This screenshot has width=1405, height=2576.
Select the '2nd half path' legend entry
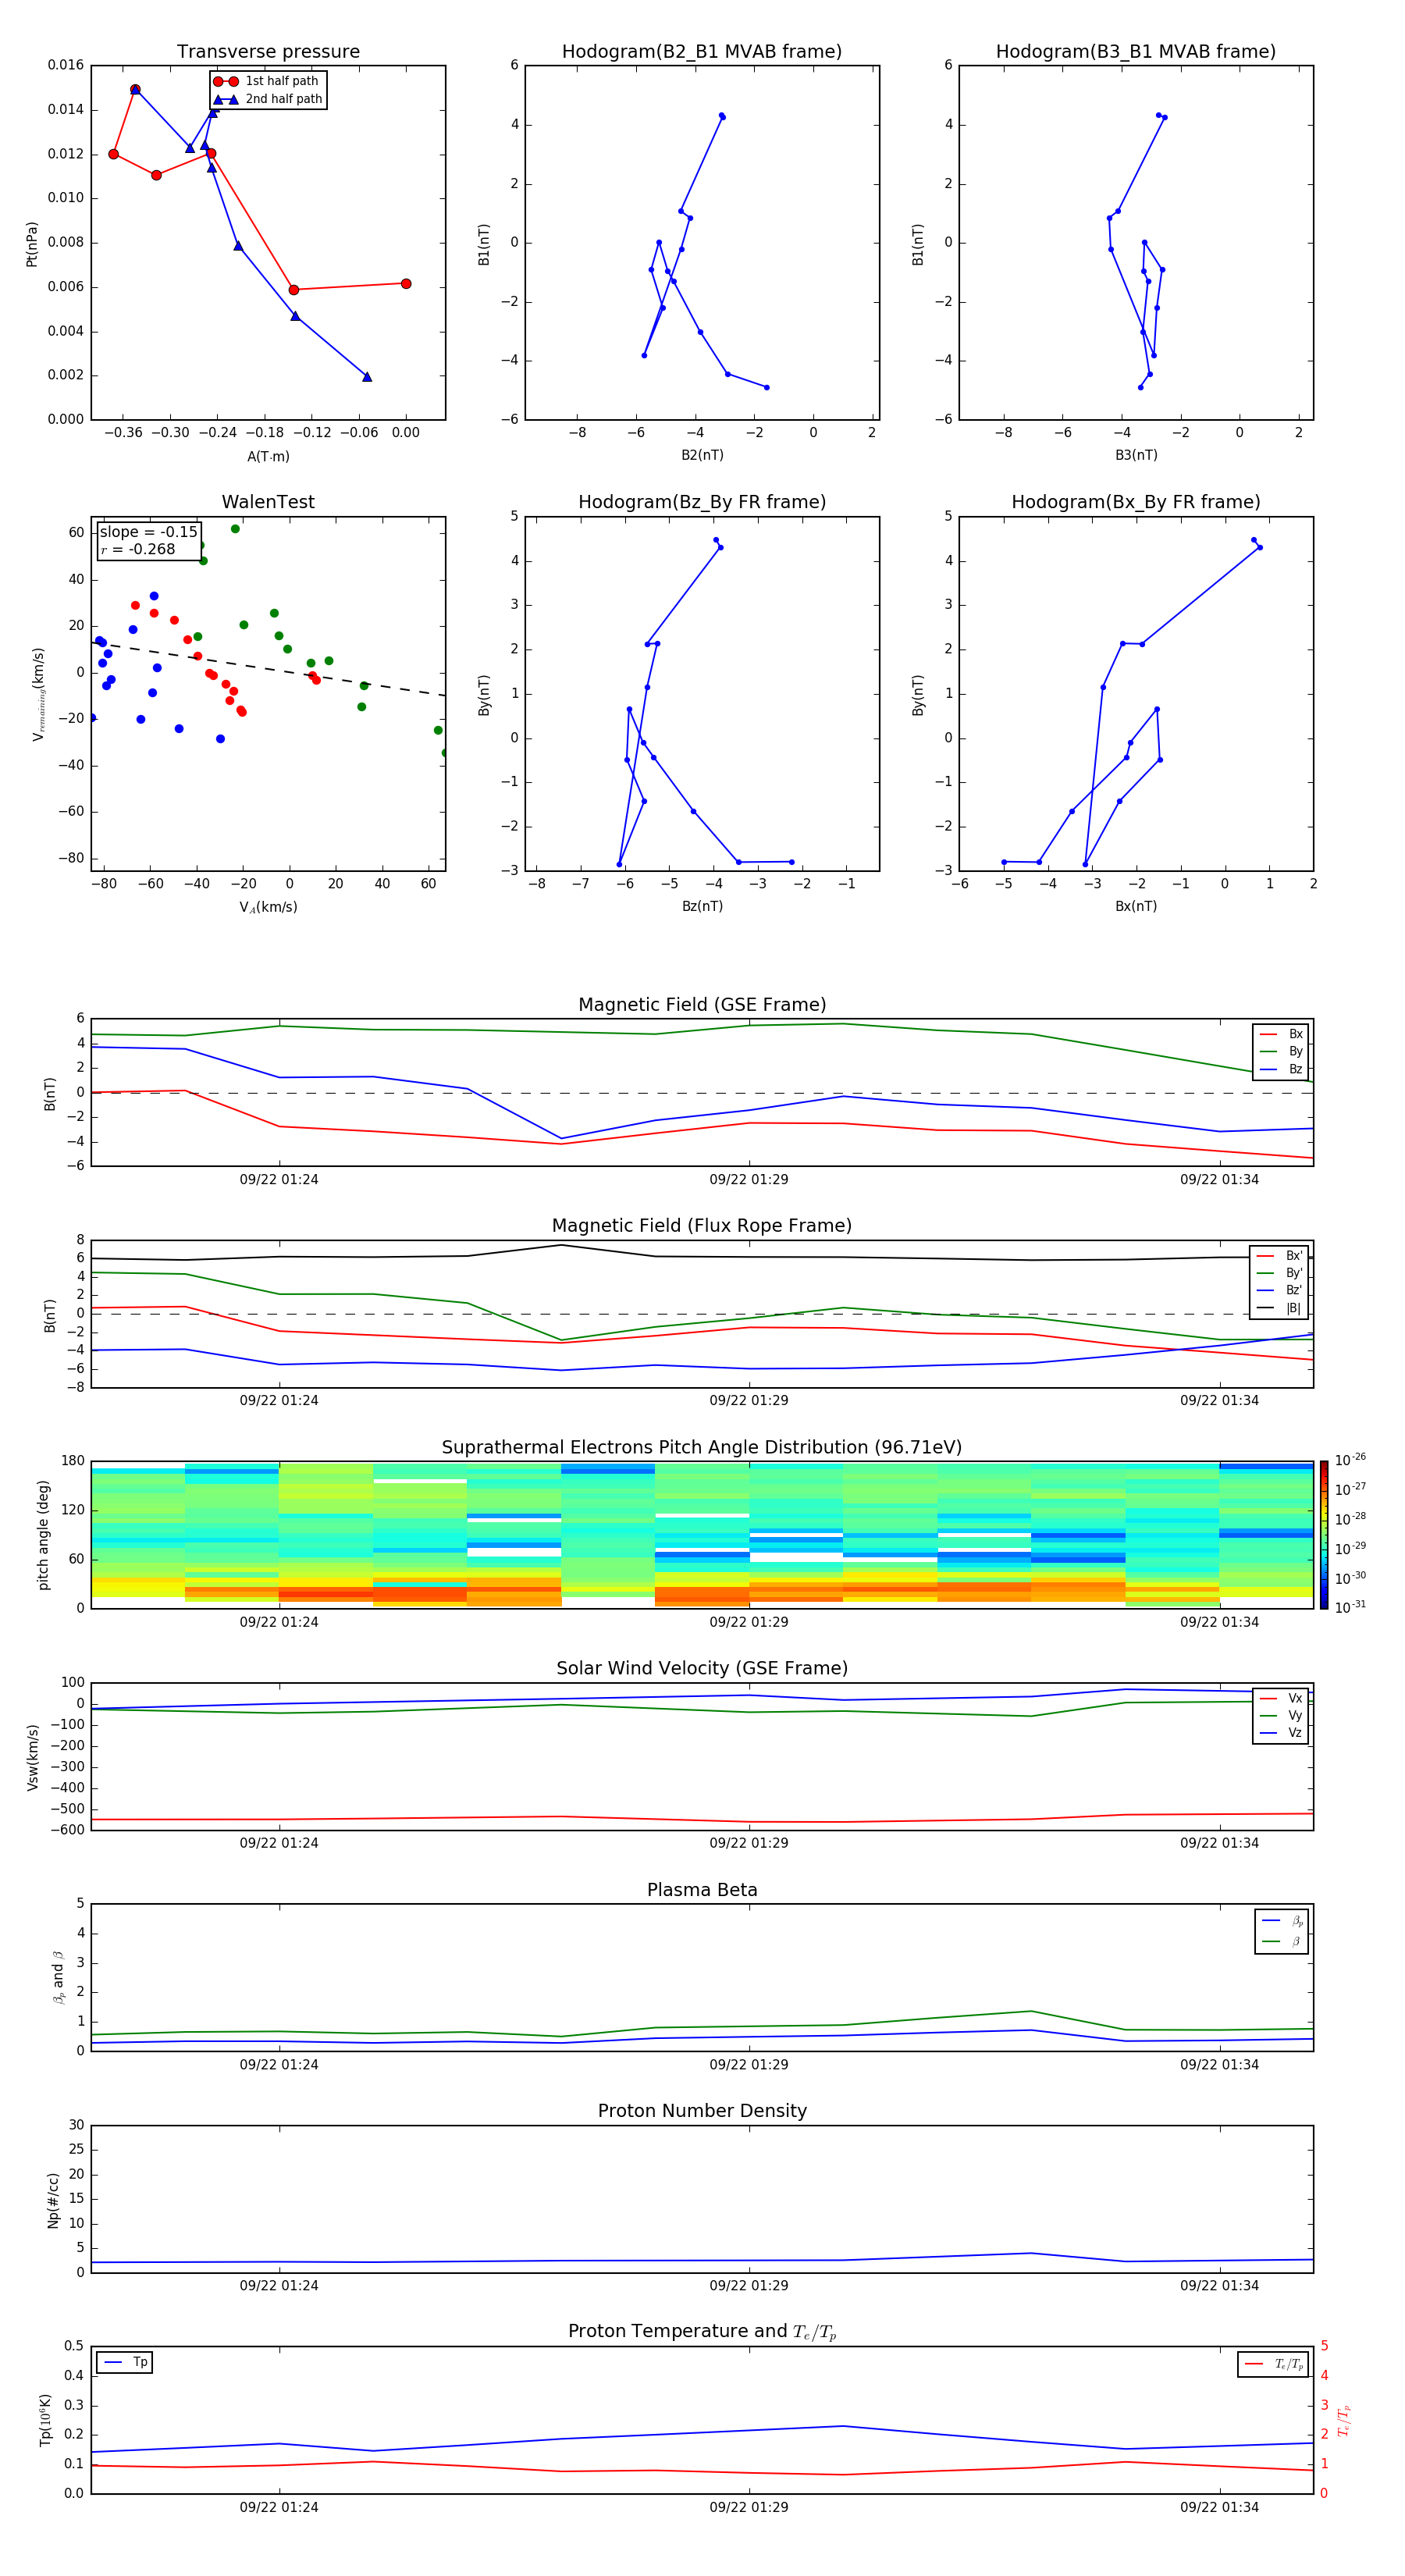(267, 99)
